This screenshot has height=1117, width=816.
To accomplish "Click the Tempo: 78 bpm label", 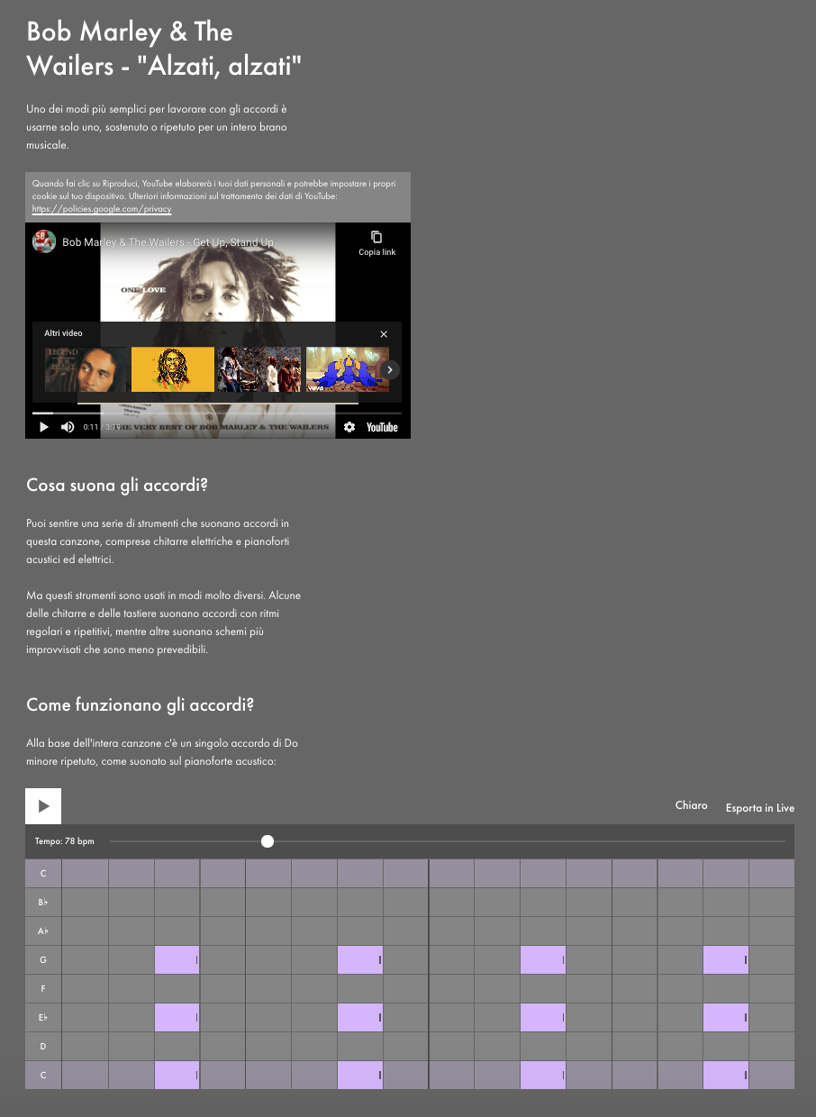I will click(65, 841).
